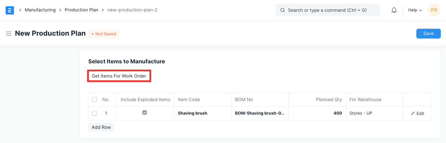
Task: Expand the Help dropdown menu
Action: coord(415,10)
